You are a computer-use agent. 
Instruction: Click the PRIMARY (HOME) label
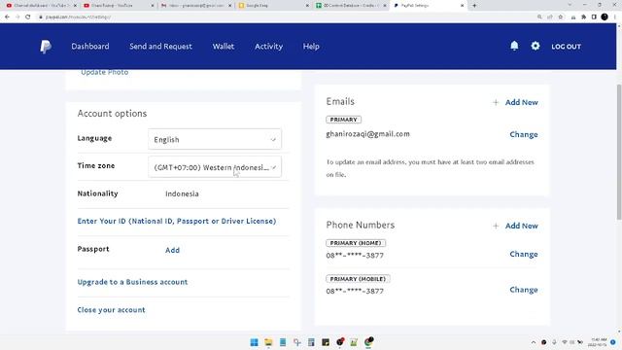(x=356, y=243)
